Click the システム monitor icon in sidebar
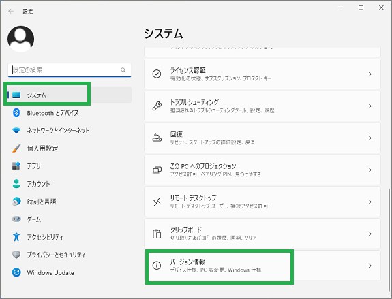 (16, 95)
